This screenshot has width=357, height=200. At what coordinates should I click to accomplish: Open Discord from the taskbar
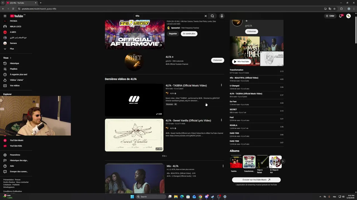(x=206, y=197)
